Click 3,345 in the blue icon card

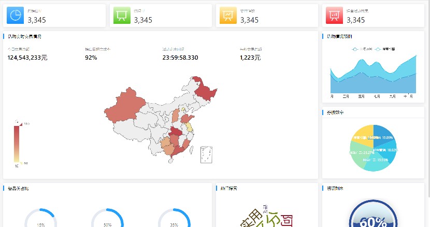[37, 20]
